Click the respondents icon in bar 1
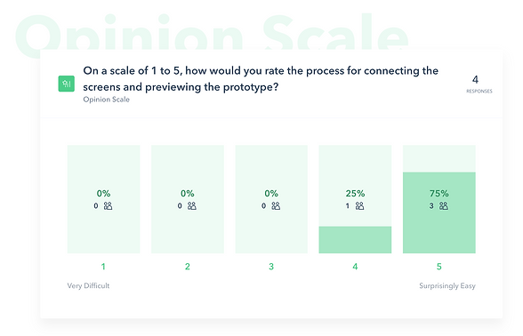The width and height of the screenshot is (523, 336). [x=109, y=206]
